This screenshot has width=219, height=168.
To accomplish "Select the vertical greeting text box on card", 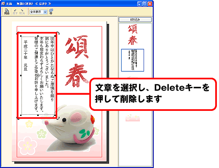I will [x=38, y=76].
